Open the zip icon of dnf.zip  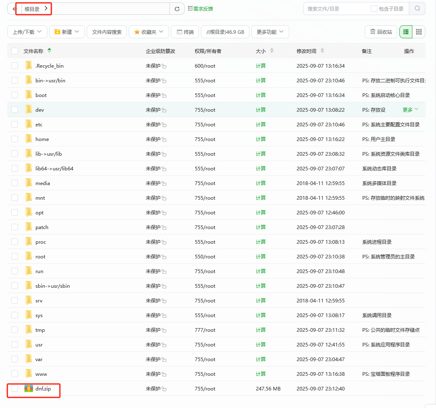pos(29,388)
